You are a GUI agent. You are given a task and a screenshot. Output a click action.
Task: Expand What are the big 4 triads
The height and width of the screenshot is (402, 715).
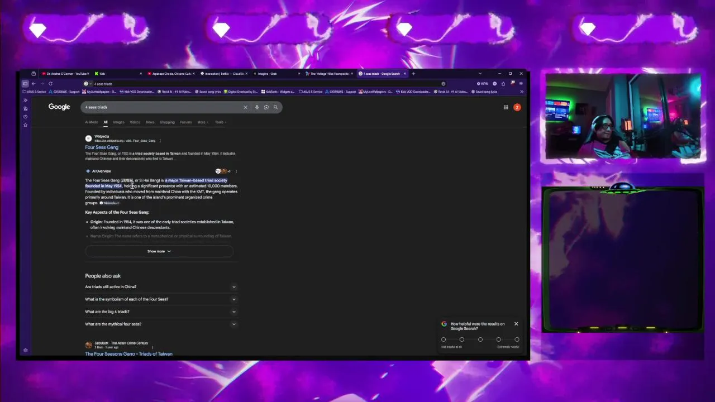161,312
